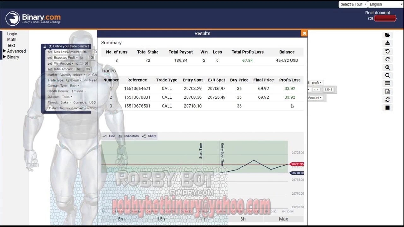Open the multiplication operator dropdown
This screenshot has height=227, width=404.
click(x=316, y=90)
